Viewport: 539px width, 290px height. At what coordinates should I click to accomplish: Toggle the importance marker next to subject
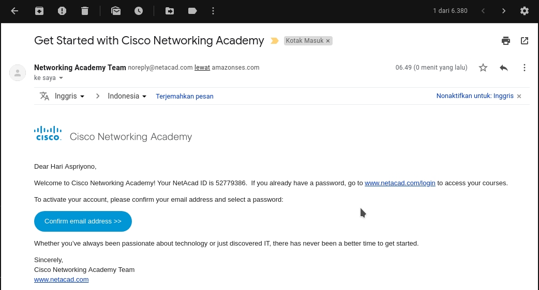click(275, 41)
